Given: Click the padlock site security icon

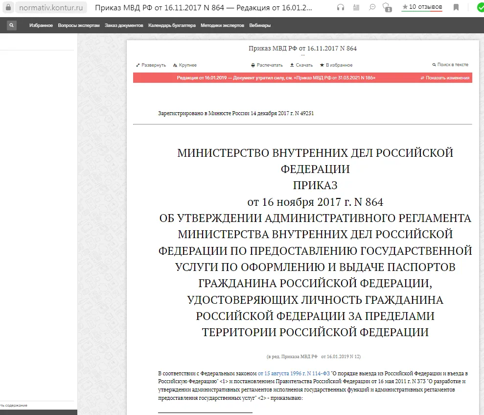Looking at the screenshot, I should (x=7, y=8).
